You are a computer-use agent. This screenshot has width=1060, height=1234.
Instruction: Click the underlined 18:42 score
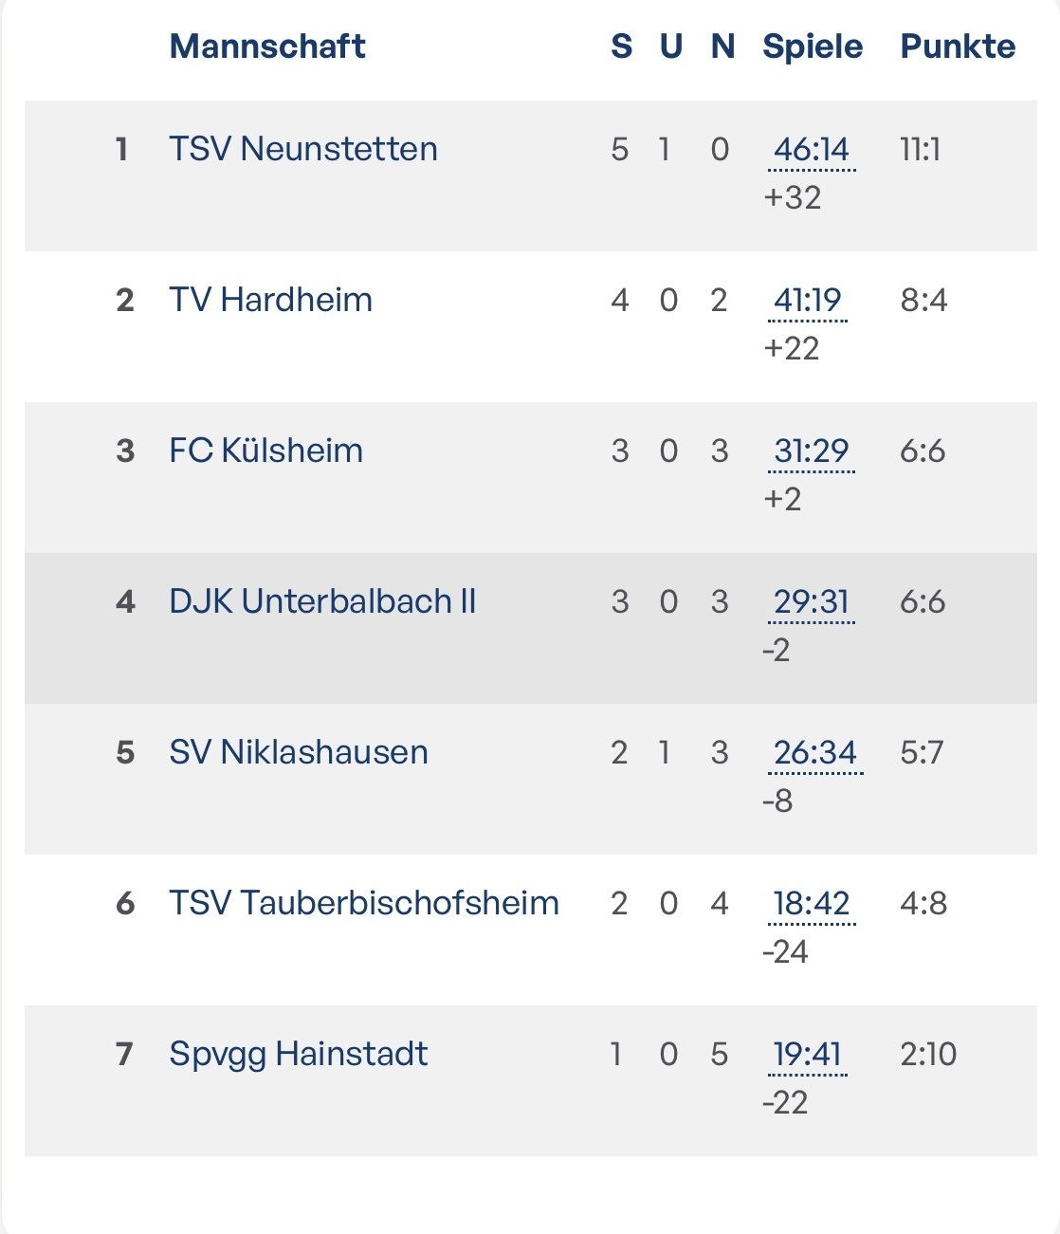point(811,904)
